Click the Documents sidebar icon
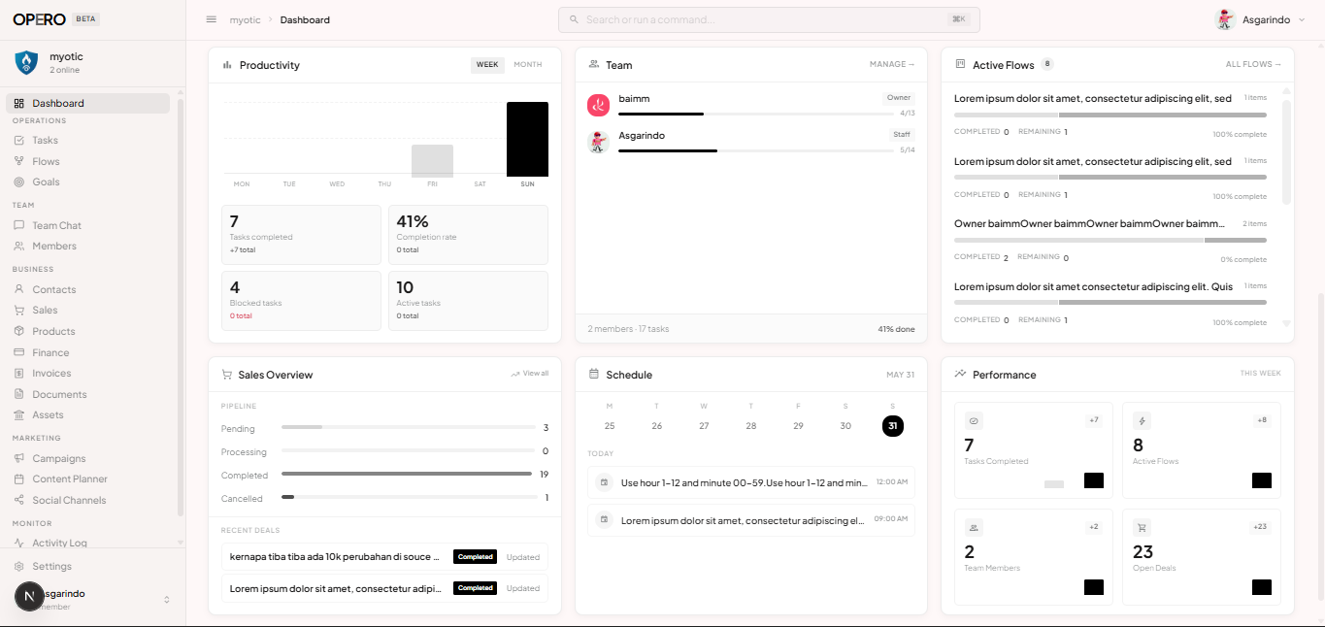Screen dimensions: 1325x627 click(x=19, y=394)
